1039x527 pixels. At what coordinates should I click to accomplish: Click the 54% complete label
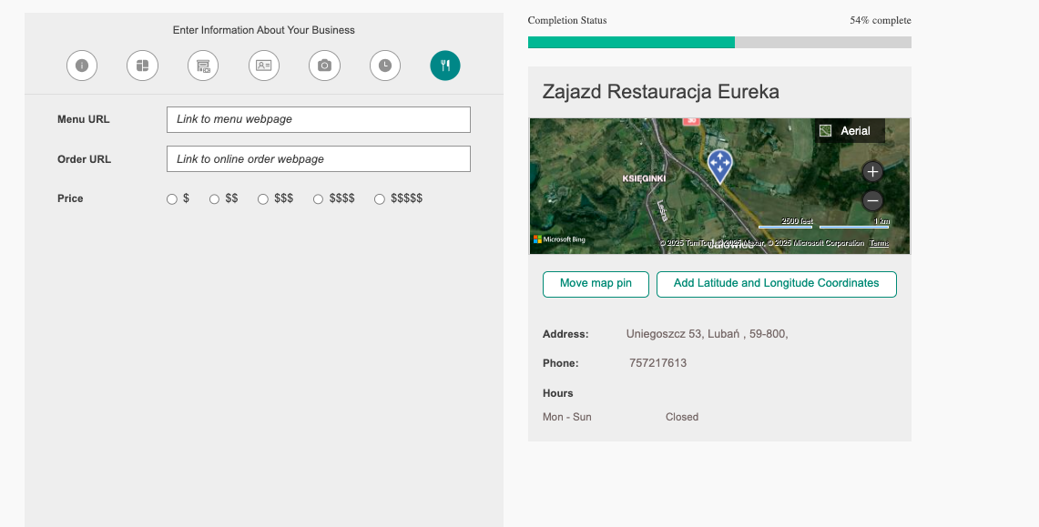tap(881, 21)
